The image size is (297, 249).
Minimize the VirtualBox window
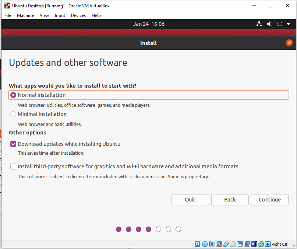point(254,6)
